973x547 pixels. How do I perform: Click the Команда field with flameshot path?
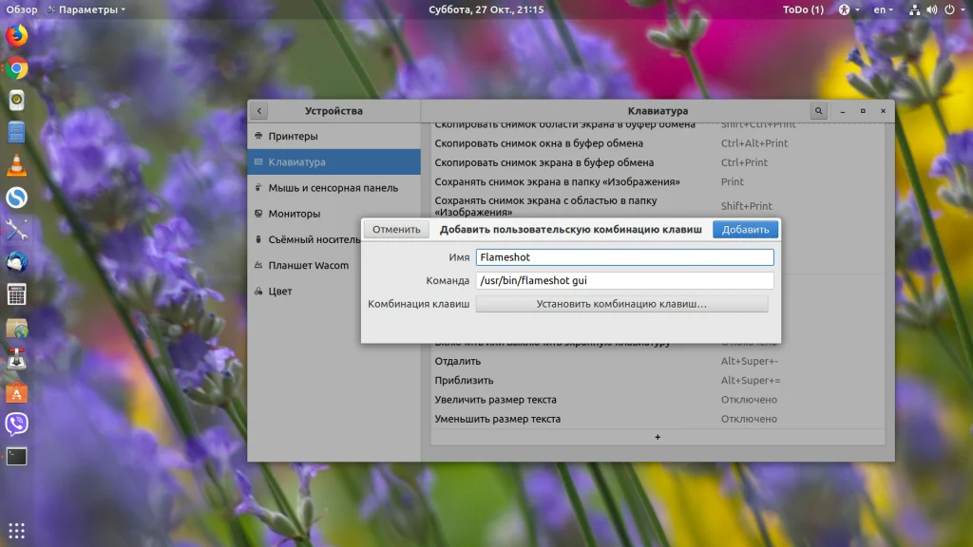tap(624, 281)
